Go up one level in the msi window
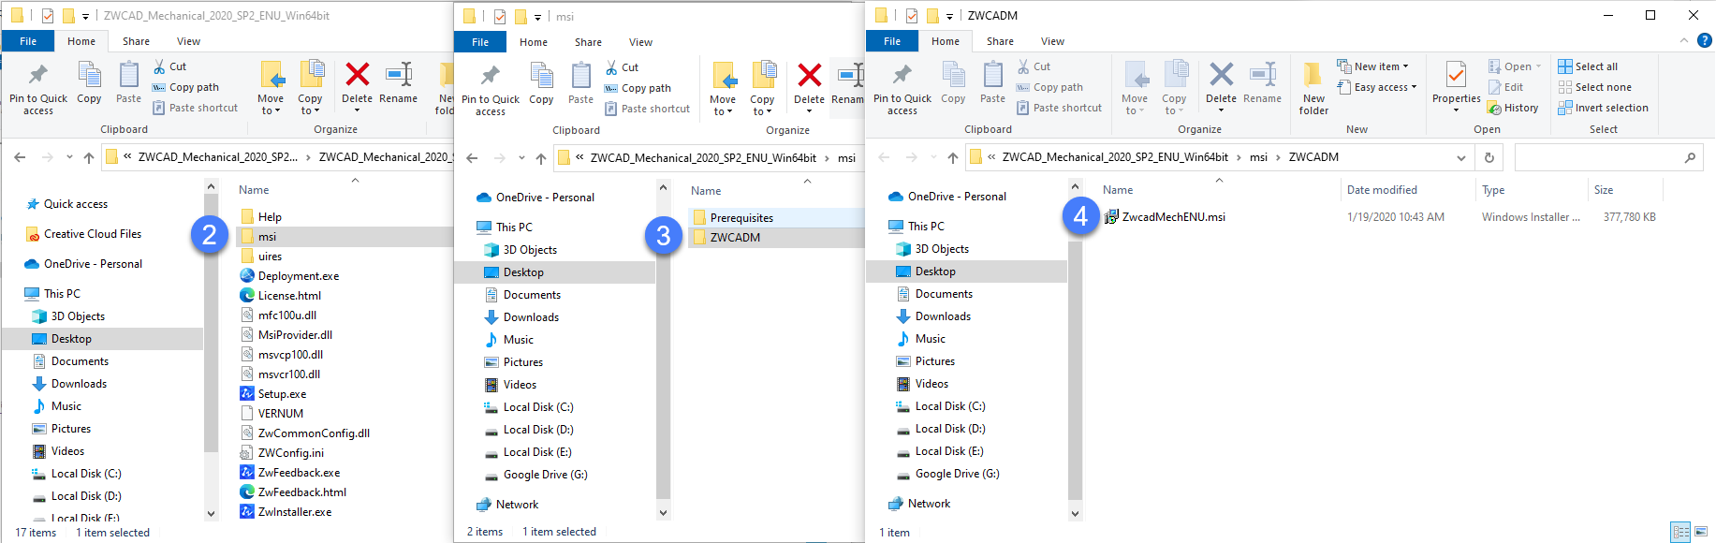The height and width of the screenshot is (543, 1716). 541,158
